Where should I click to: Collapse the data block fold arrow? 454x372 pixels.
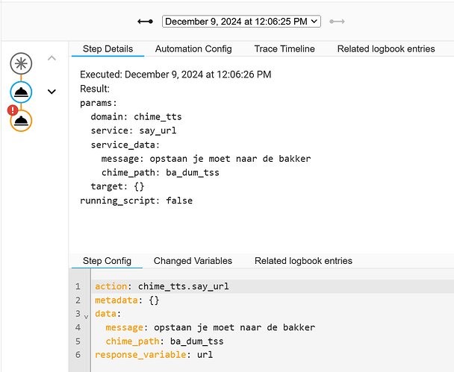(x=86, y=316)
